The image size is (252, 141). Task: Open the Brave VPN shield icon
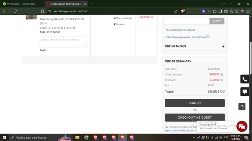point(237,11)
